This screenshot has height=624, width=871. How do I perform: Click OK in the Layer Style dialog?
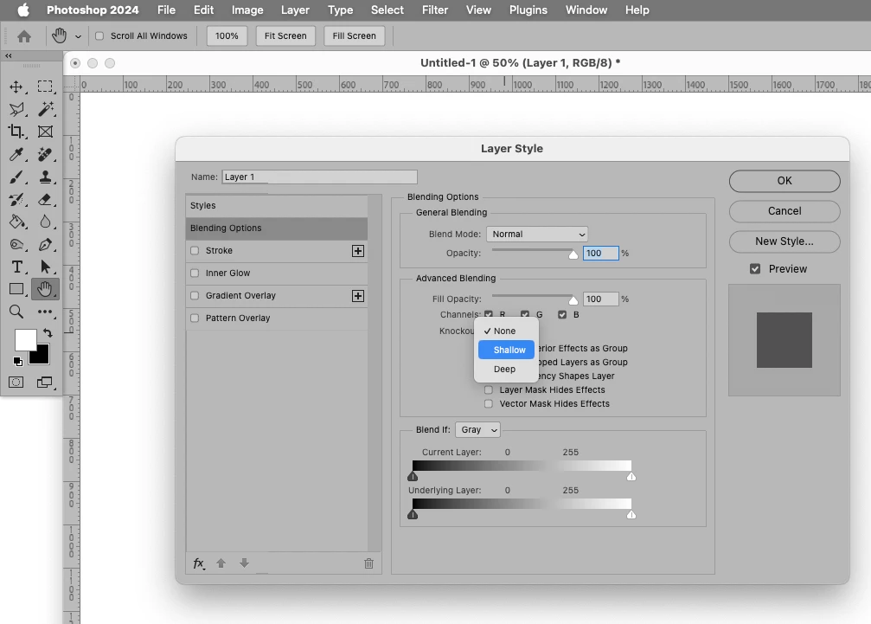pyautogui.click(x=785, y=181)
